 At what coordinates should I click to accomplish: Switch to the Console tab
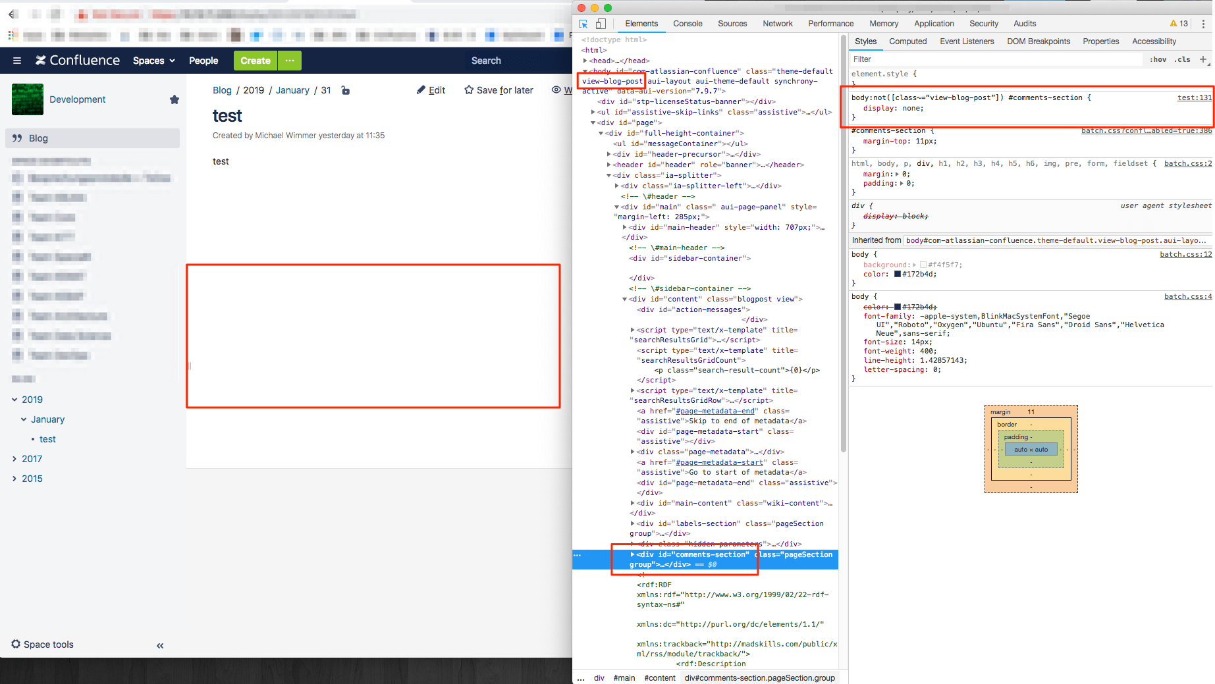688,24
